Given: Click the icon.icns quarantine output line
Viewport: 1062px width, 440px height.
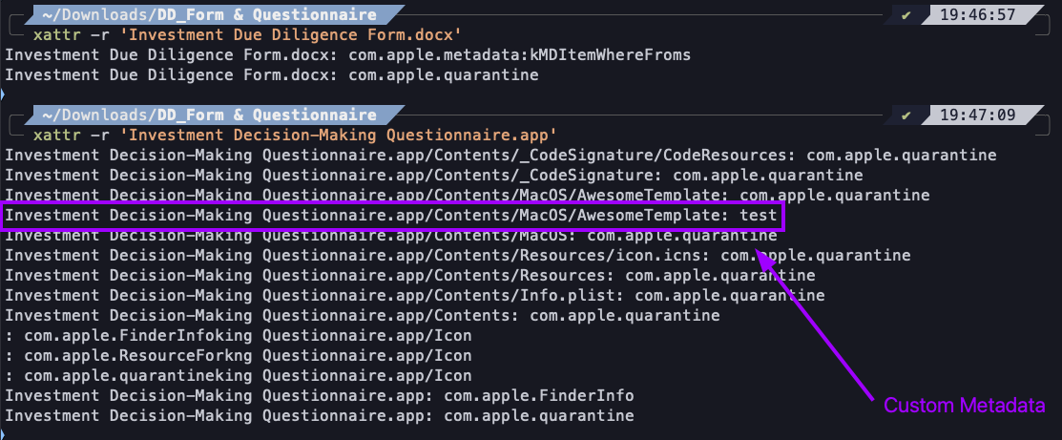Looking at the screenshot, I should (x=458, y=256).
